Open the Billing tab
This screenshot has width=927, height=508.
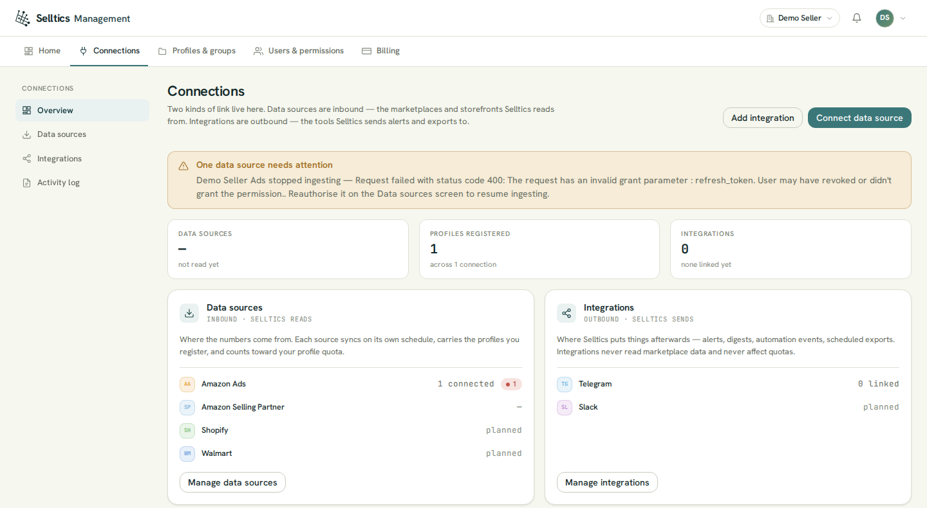pos(380,51)
